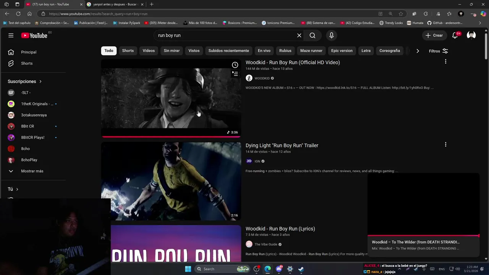Expand Mostrar más subscriptions
The width and height of the screenshot is (489, 275).
33,171
